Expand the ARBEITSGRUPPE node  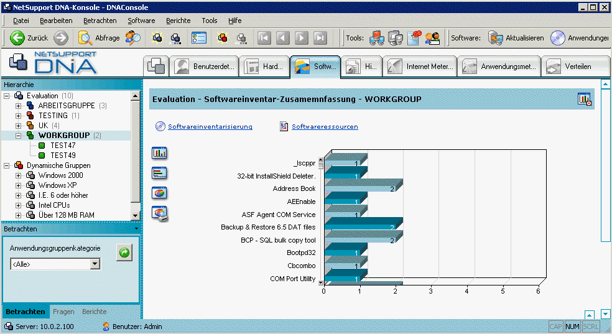[18, 106]
